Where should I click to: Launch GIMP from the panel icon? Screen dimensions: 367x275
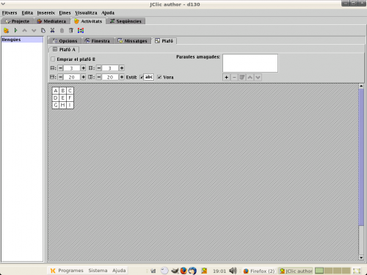coord(175,271)
